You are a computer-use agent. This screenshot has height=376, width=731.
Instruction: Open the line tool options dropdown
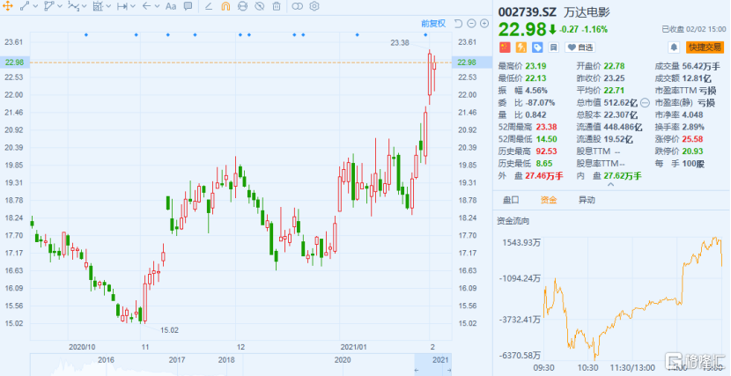[x=35, y=6]
